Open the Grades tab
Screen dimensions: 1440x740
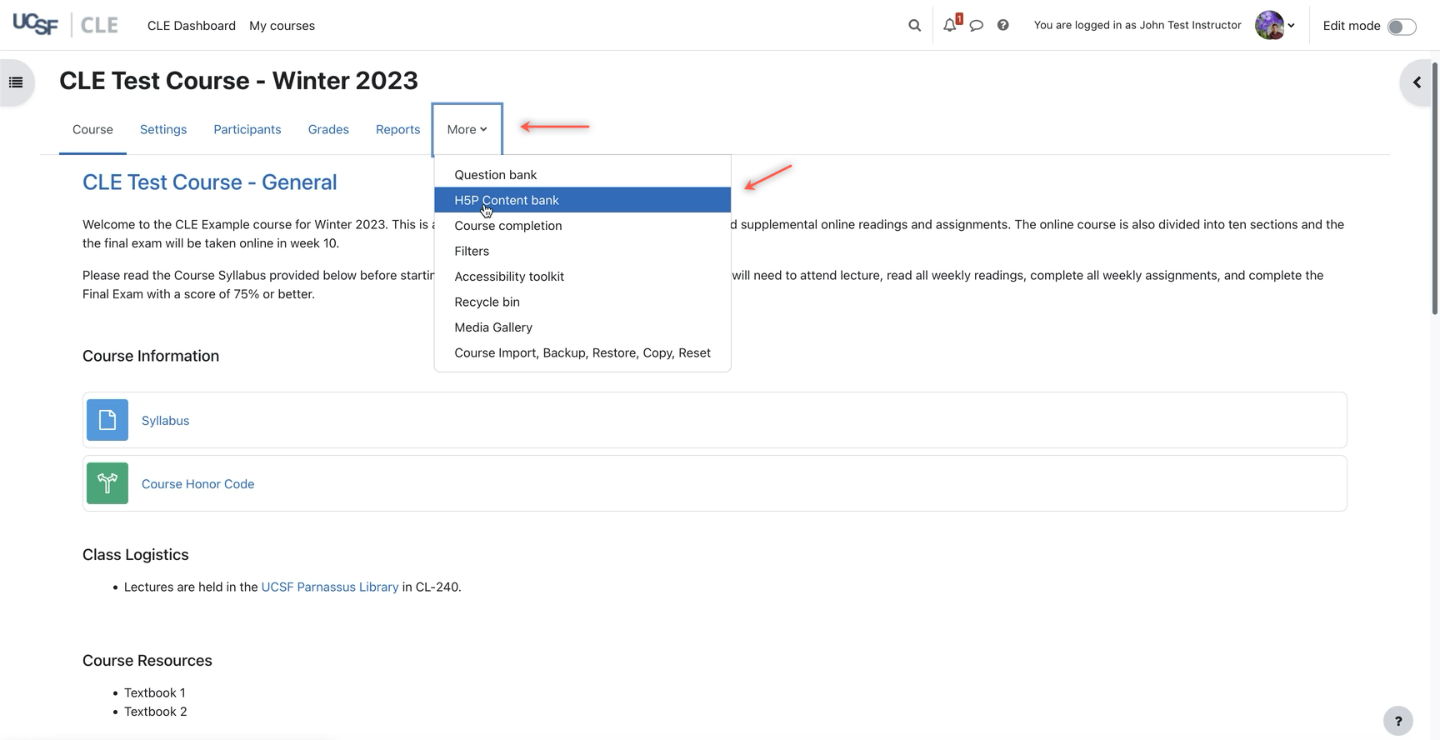tap(328, 129)
